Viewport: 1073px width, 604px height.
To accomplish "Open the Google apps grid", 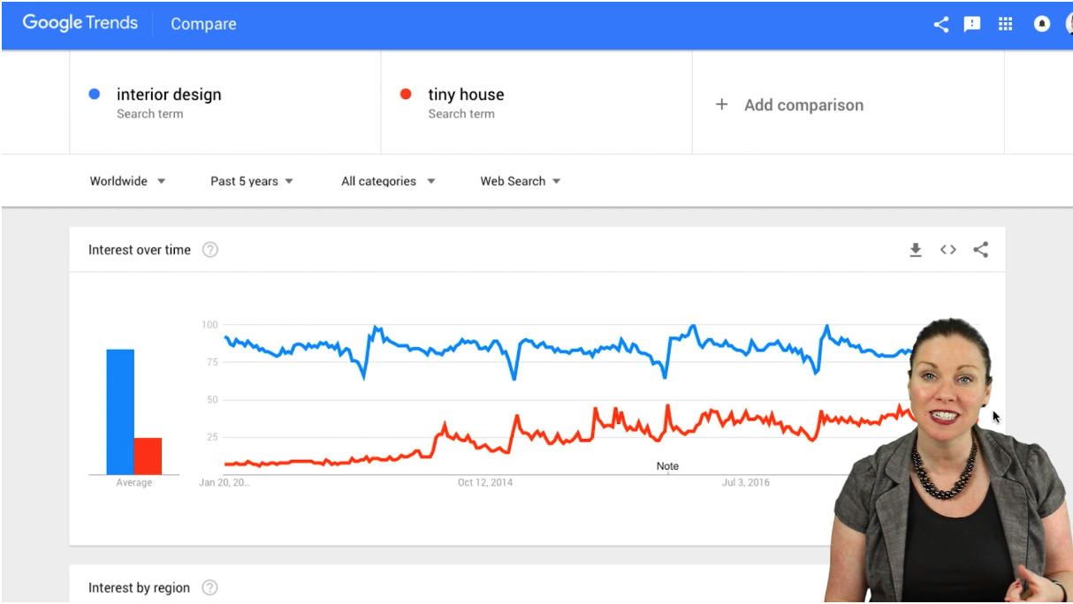I will [1005, 25].
